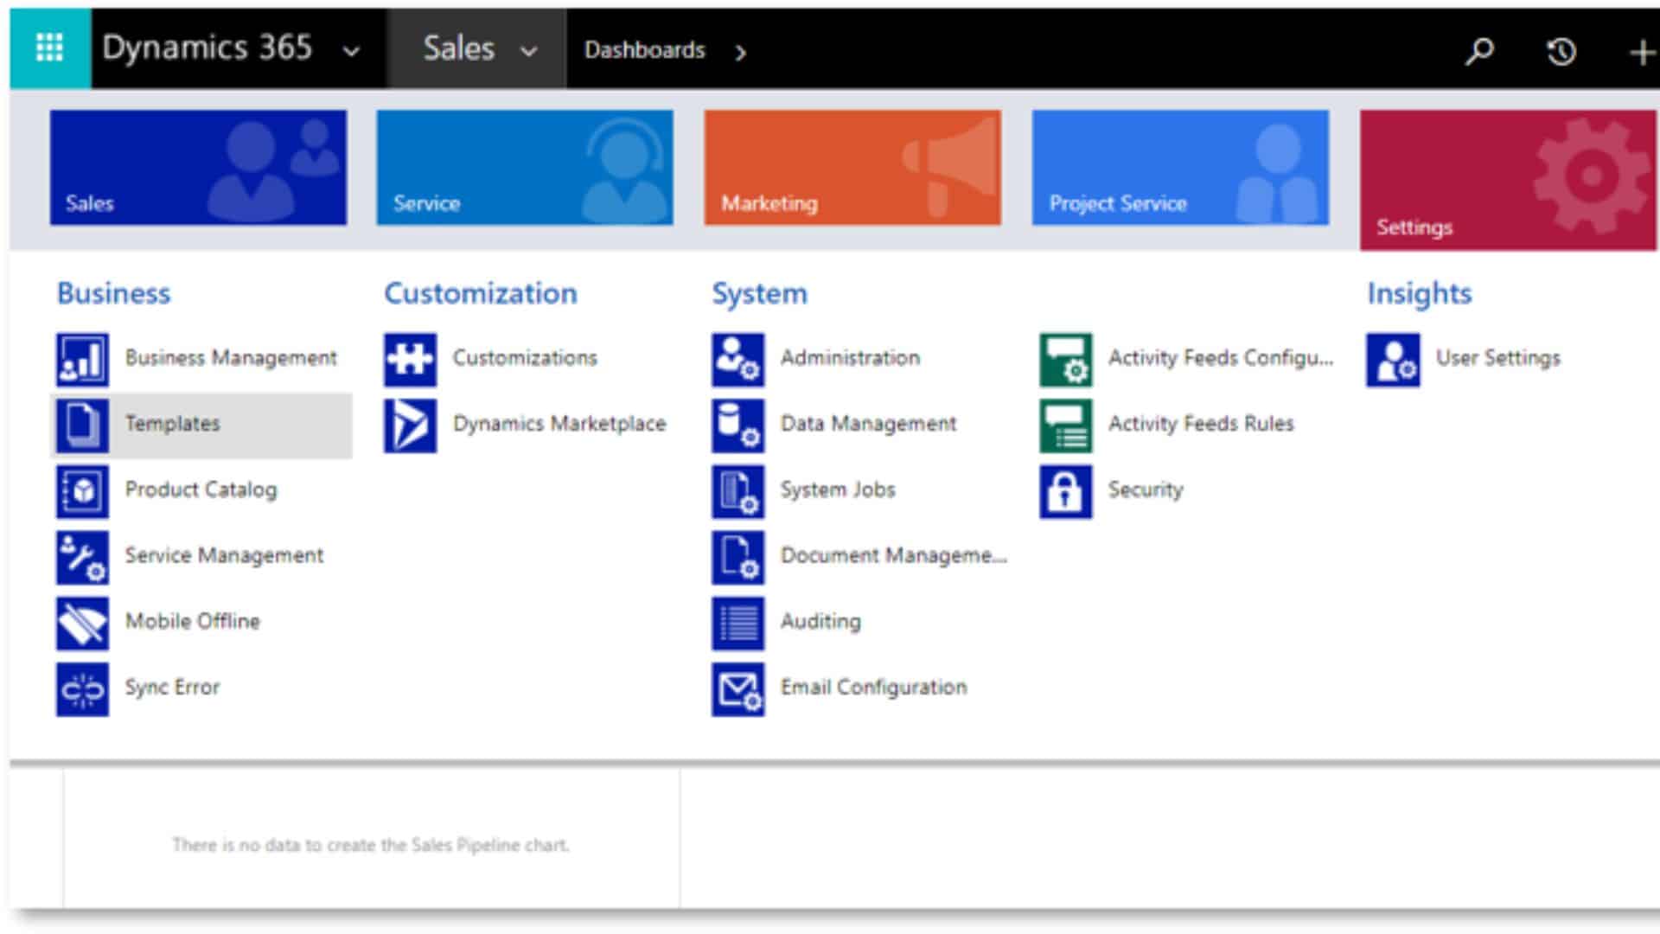Open Activity Feeds Rules link
The width and height of the screenshot is (1660, 934).
(1201, 424)
